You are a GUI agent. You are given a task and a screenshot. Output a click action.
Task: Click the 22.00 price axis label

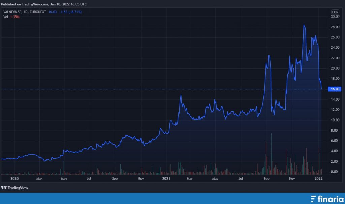point(335,58)
